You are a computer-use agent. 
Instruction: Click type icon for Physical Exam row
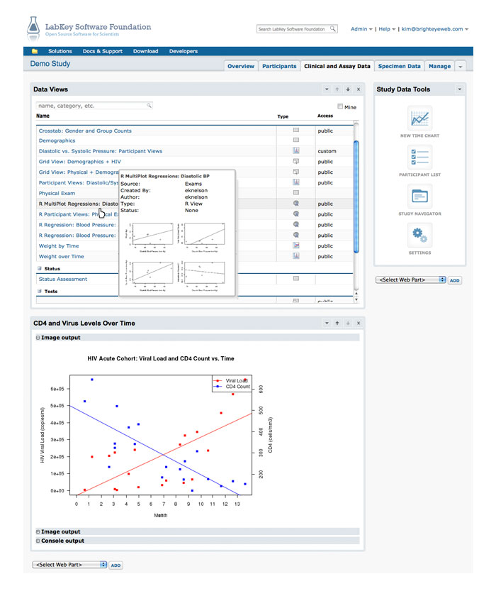tap(296, 193)
